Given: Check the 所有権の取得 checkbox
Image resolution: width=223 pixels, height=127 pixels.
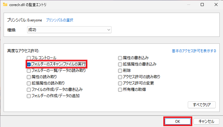Looking at the screenshot, I should 120,90.
